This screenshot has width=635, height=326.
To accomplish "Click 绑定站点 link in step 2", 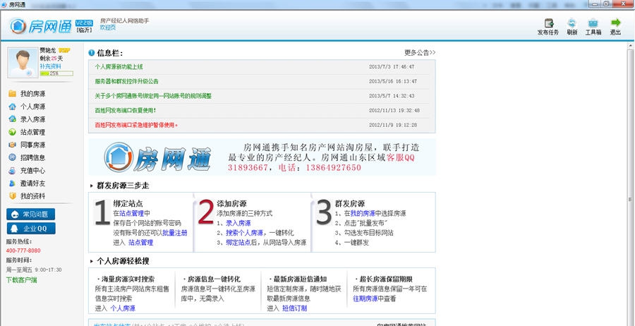I will 238,243.
